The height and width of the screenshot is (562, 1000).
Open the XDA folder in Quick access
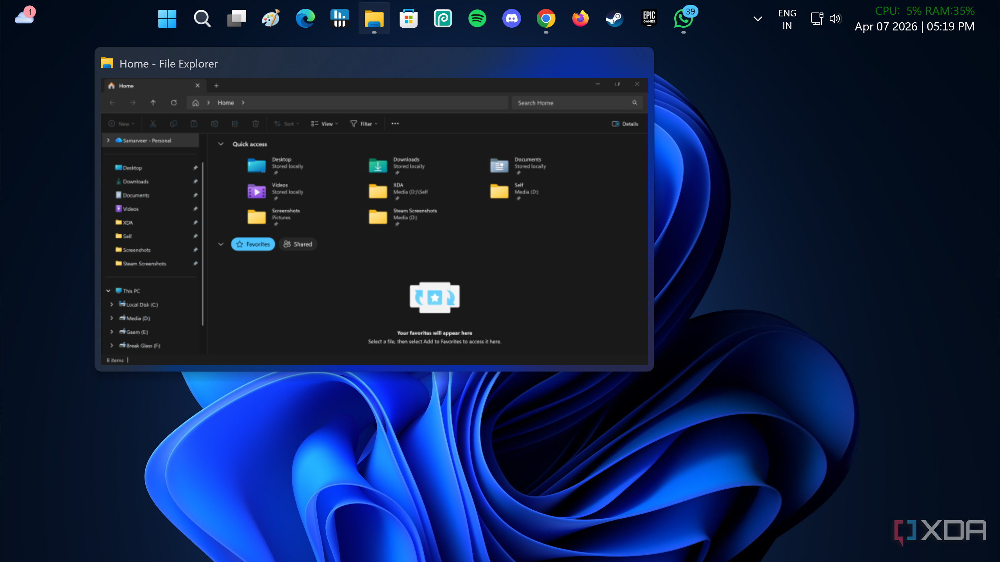pyautogui.click(x=398, y=191)
